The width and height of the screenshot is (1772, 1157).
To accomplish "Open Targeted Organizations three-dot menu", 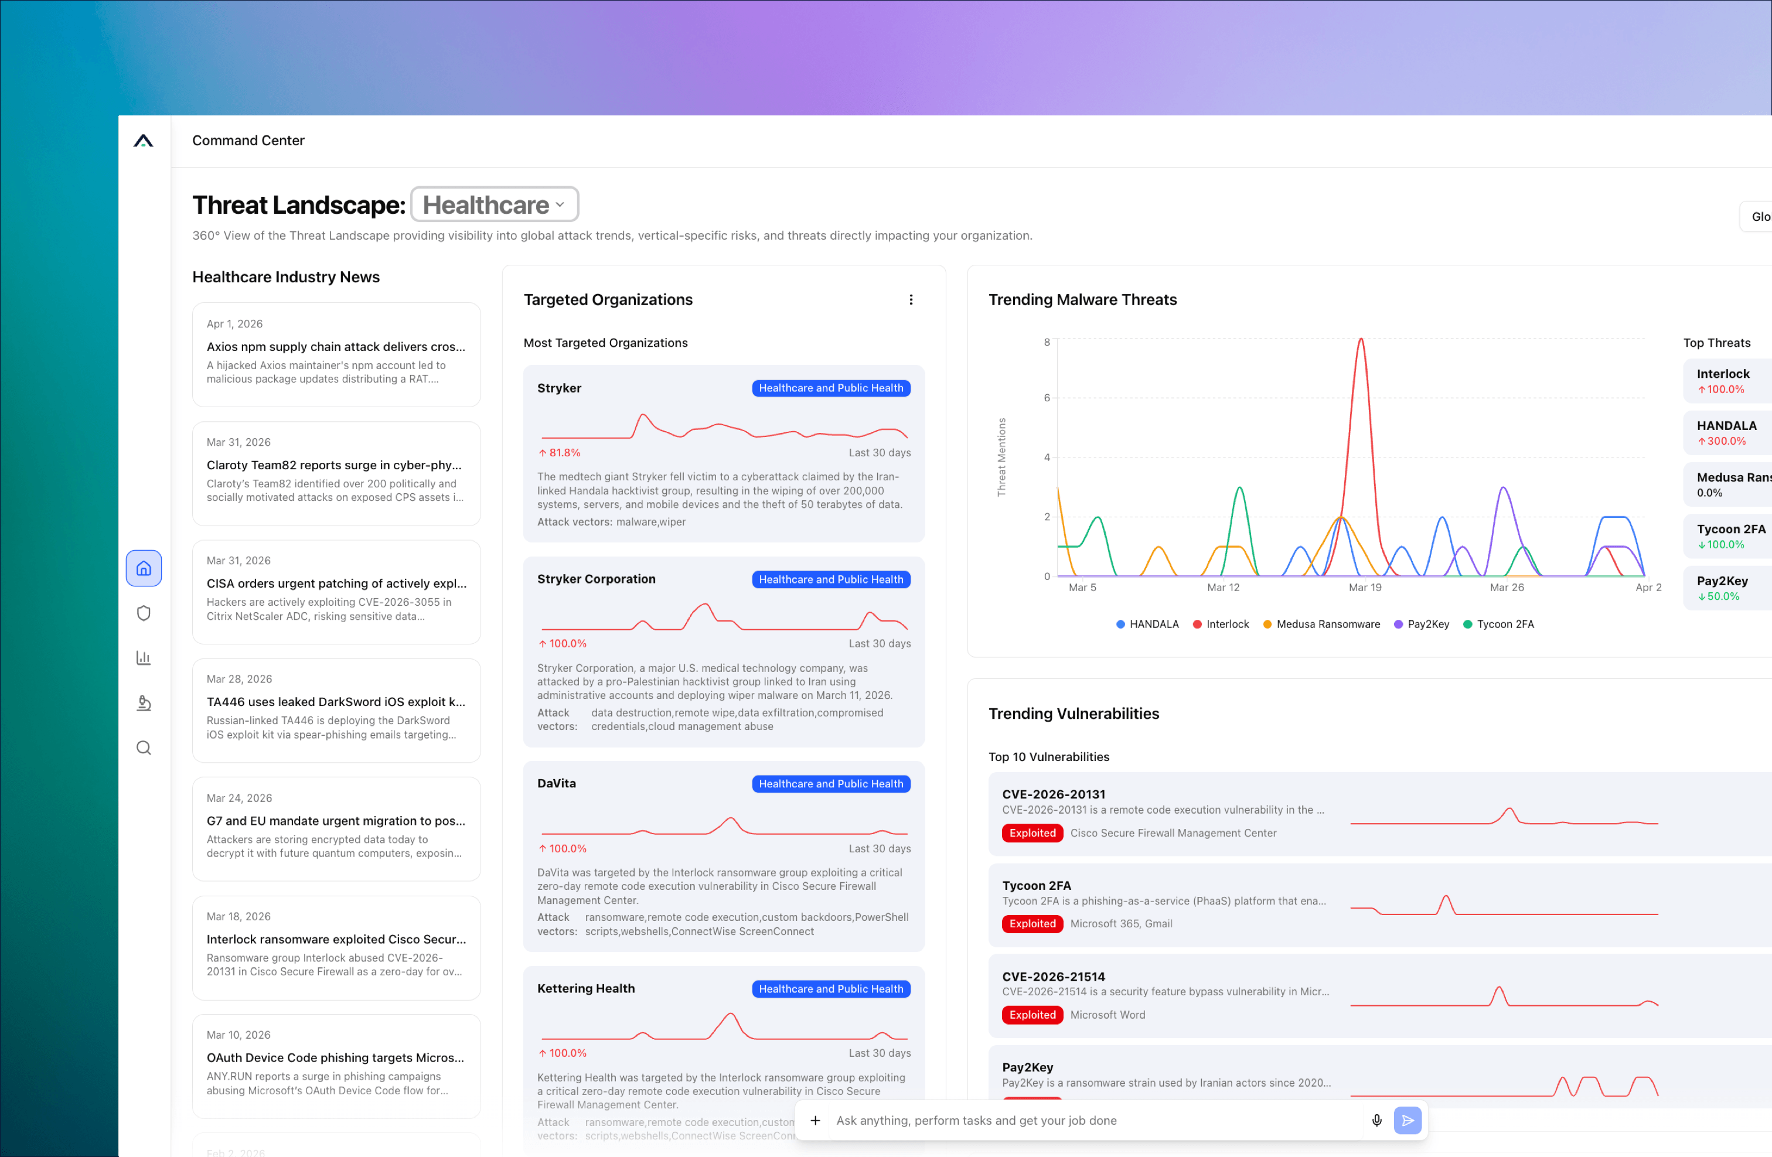I will (911, 299).
